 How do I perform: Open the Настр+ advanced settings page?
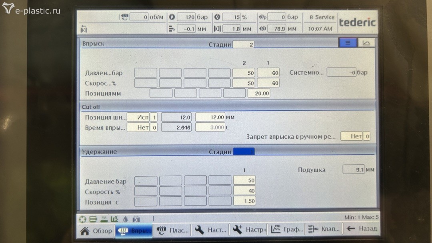coord(250,230)
